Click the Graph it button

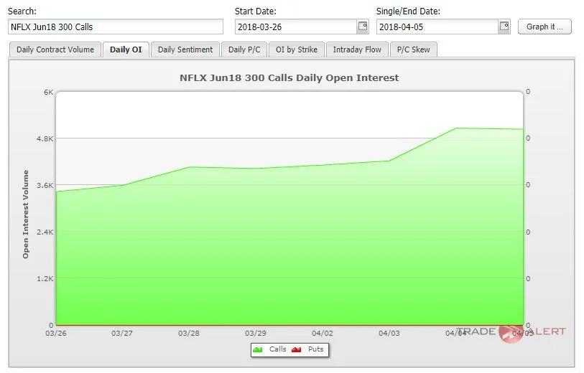pyautogui.click(x=544, y=27)
